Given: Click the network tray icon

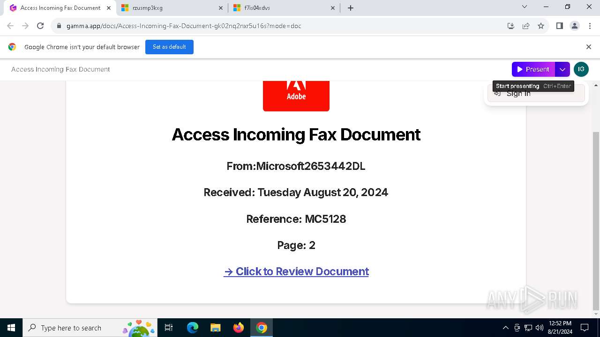Looking at the screenshot, I should [528, 328].
